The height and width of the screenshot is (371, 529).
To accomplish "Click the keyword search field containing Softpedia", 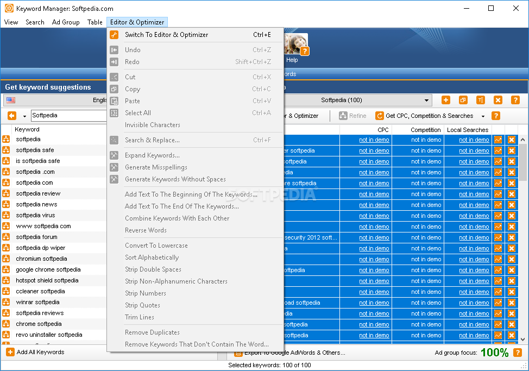I will click(x=69, y=115).
